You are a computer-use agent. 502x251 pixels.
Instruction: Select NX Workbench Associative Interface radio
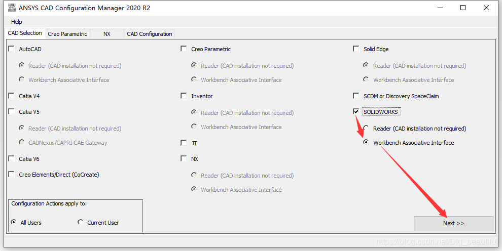[x=194, y=189]
